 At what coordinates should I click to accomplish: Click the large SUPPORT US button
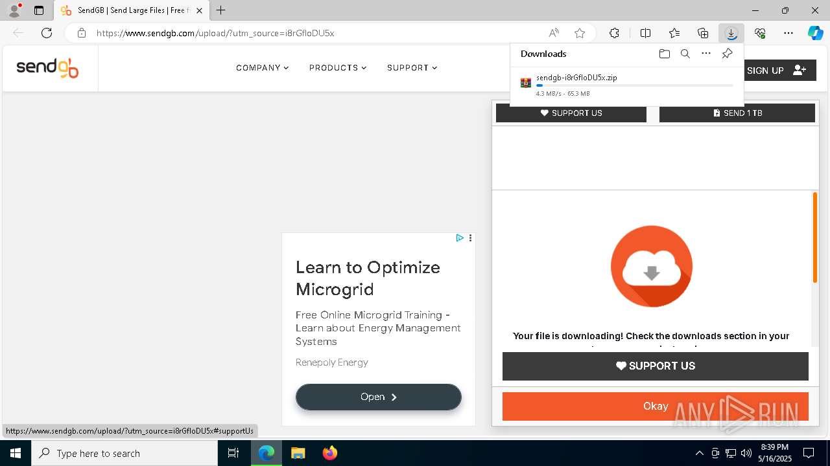pos(656,366)
